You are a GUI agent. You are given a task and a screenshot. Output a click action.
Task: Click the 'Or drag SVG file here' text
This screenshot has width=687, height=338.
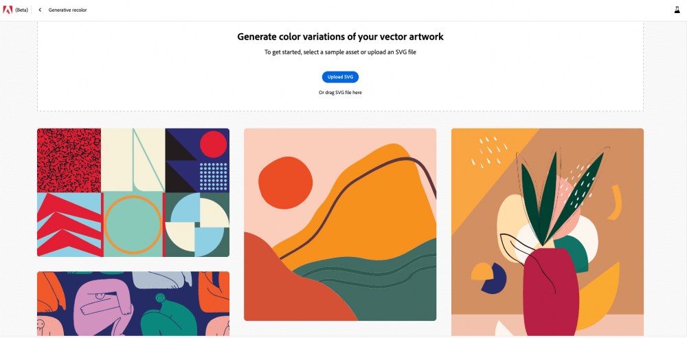point(340,93)
